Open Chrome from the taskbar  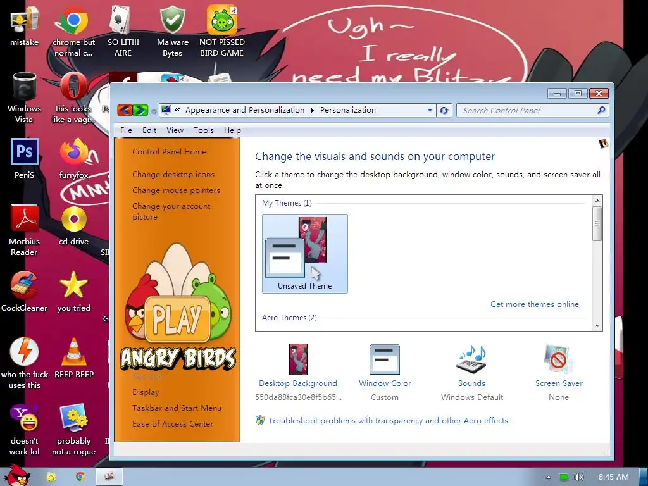80,477
